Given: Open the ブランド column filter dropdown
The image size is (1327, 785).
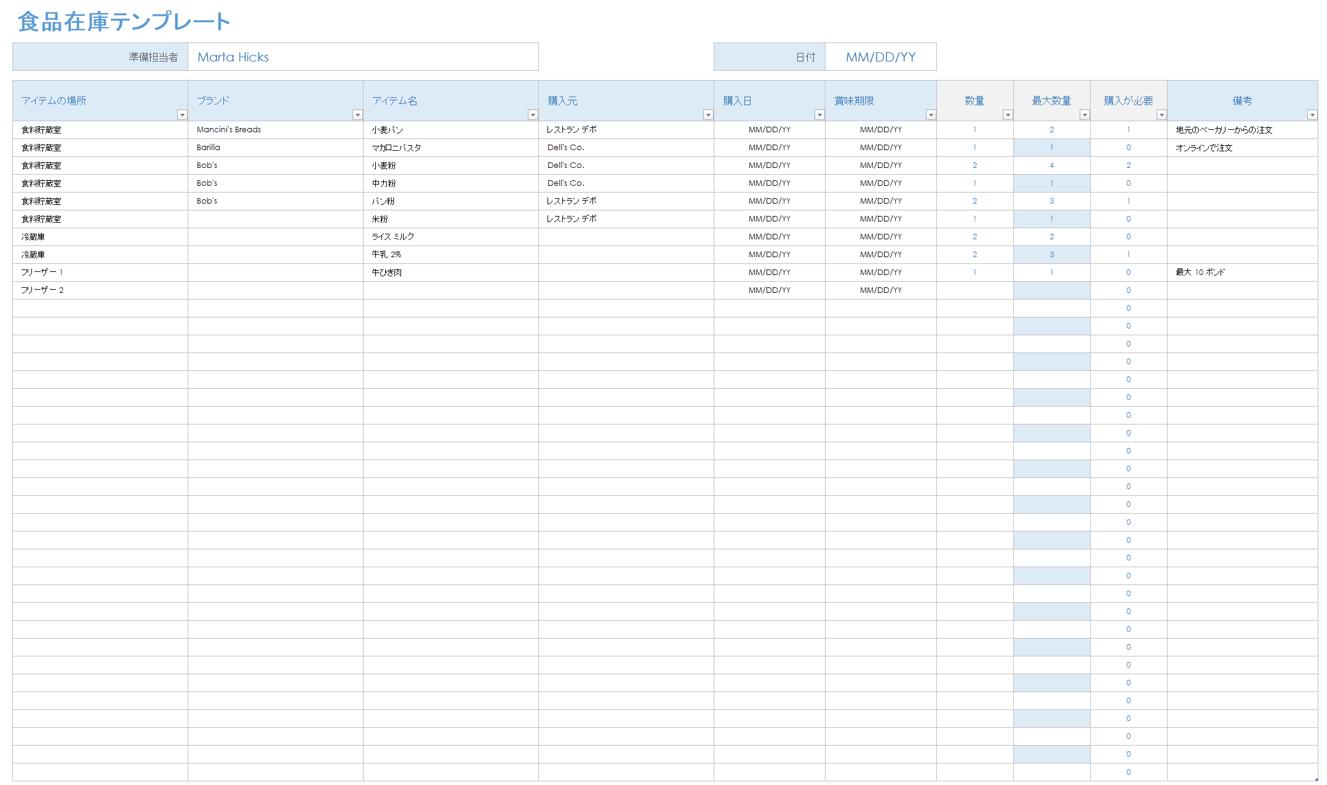Looking at the screenshot, I should point(357,115).
